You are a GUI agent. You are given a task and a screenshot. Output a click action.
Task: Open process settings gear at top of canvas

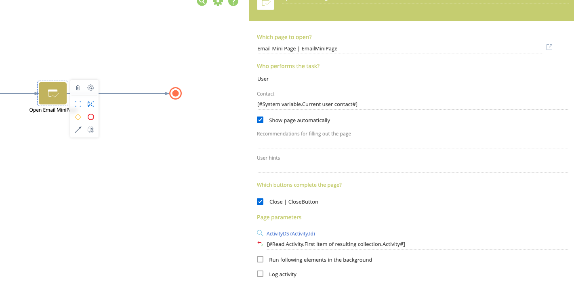click(218, 2)
